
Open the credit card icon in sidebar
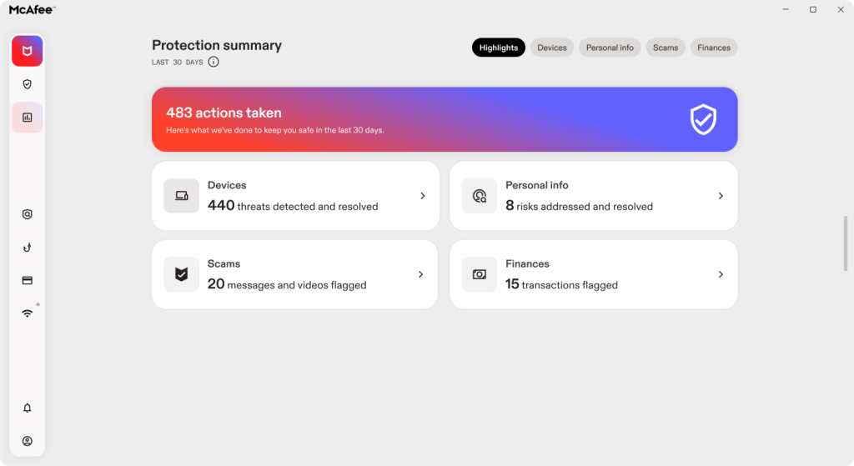[28, 280]
